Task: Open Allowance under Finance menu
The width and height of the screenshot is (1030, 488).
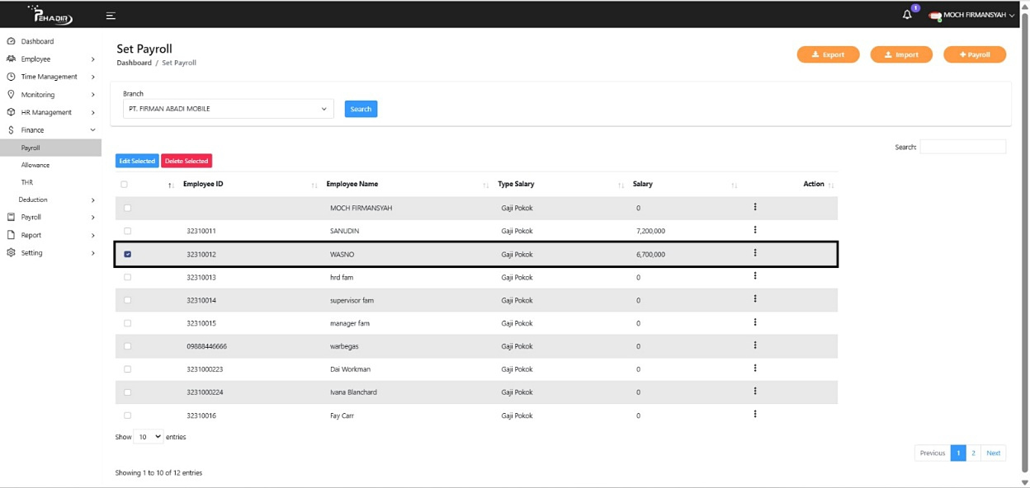Action: pyautogui.click(x=35, y=165)
